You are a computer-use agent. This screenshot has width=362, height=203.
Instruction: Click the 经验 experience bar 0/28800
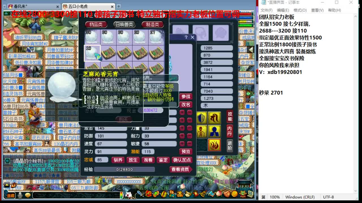click(x=124, y=169)
